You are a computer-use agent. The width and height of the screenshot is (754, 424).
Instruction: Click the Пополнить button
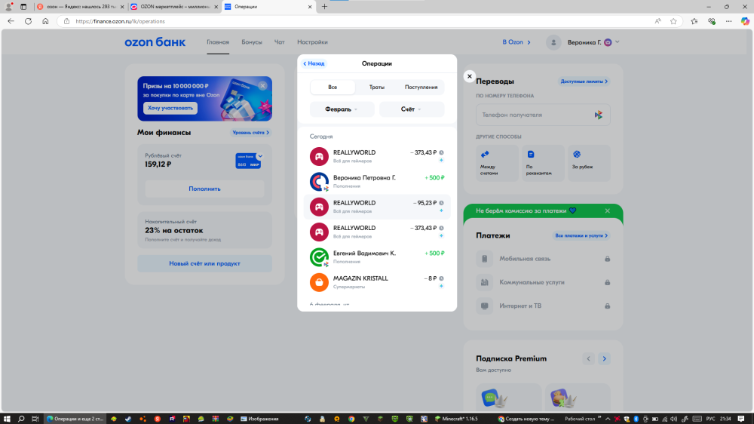204,189
